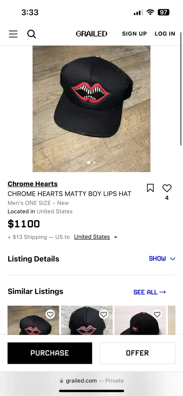Like the listing using the heart icon
183x396 pixels.
pos(167,188)
